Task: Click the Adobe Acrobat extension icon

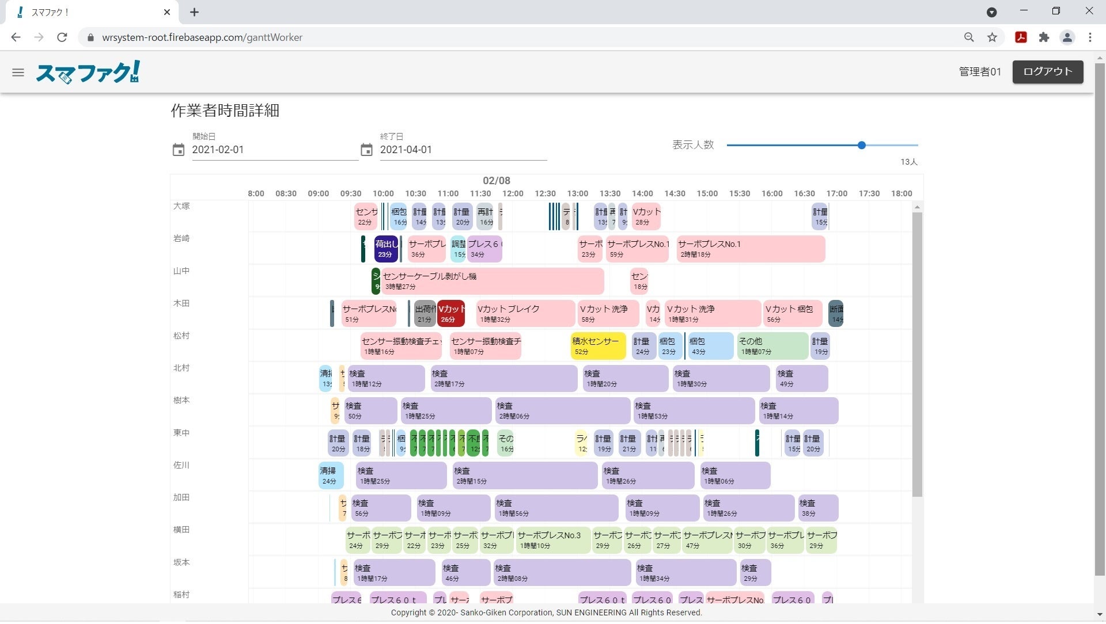Action: tap(1021, 37)
